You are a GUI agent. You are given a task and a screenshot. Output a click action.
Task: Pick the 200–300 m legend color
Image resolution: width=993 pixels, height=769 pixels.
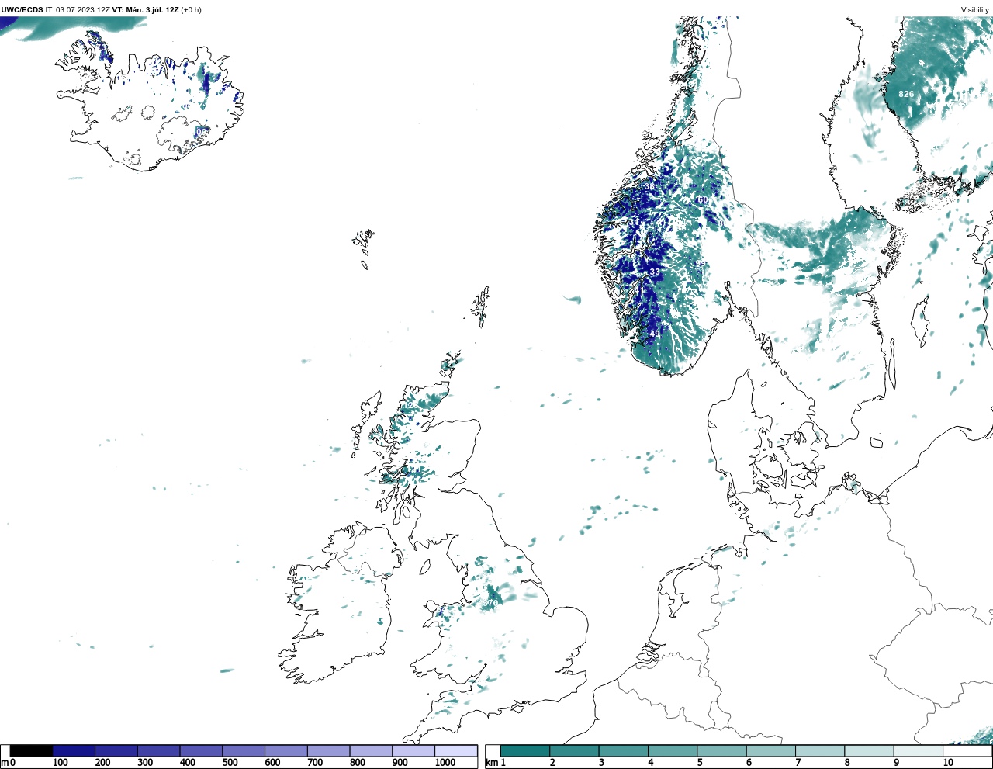pos(116,750)
